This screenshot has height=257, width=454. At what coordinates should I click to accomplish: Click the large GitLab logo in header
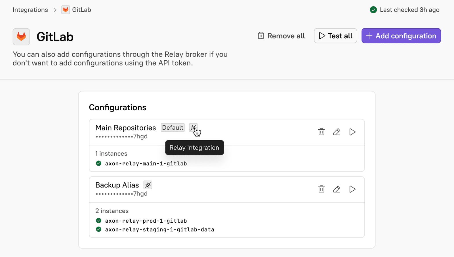pyautogui.click(x=21, y=37)
